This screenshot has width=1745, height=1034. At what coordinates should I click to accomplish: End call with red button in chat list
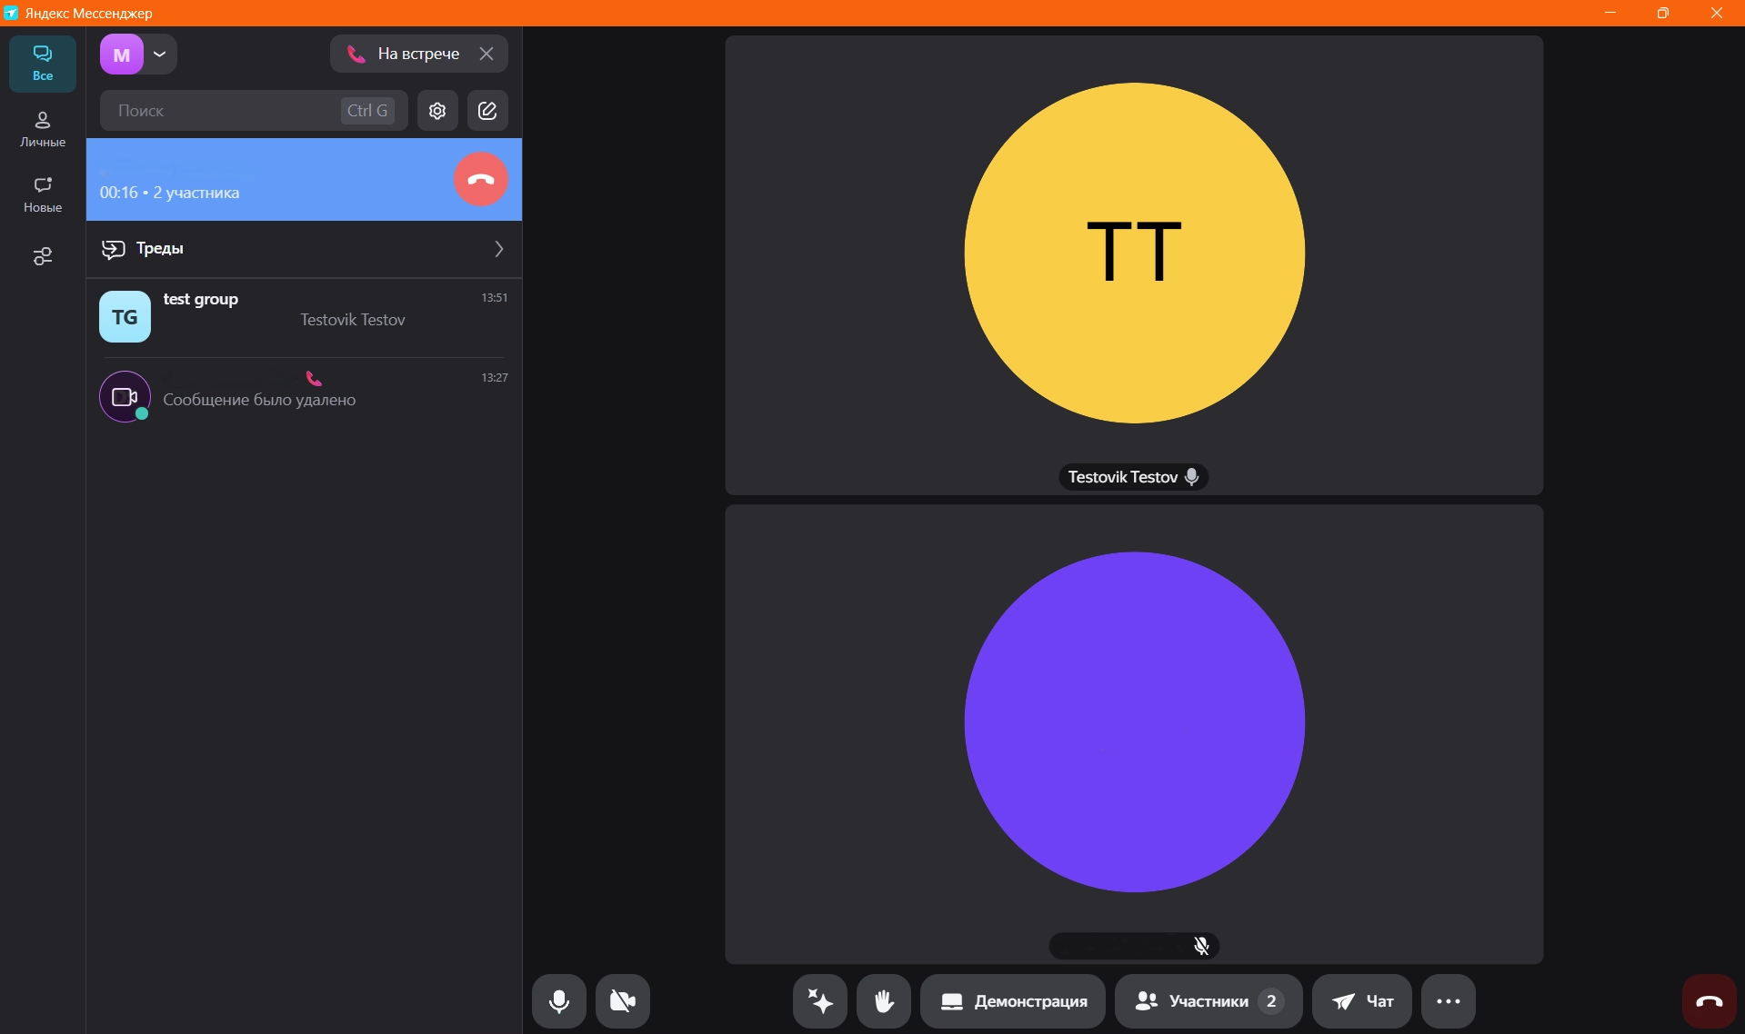pyautogui.click(x=480, y=179)
